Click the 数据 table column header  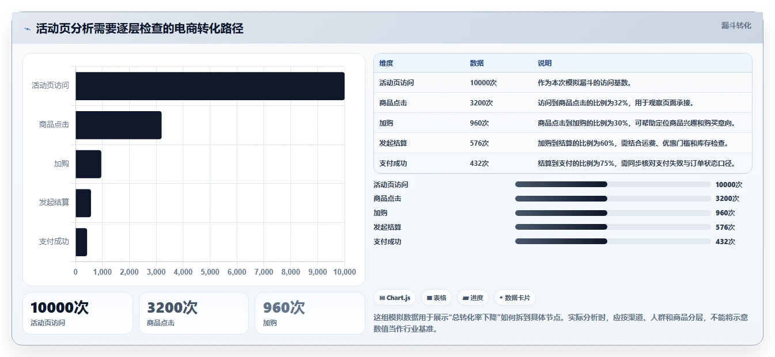(477, 63)
